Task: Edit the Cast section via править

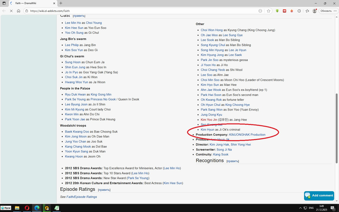Action: [x=79, y=16]
